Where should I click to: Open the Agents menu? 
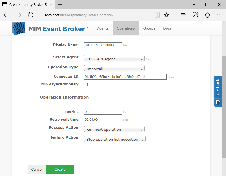coord(103,28)
